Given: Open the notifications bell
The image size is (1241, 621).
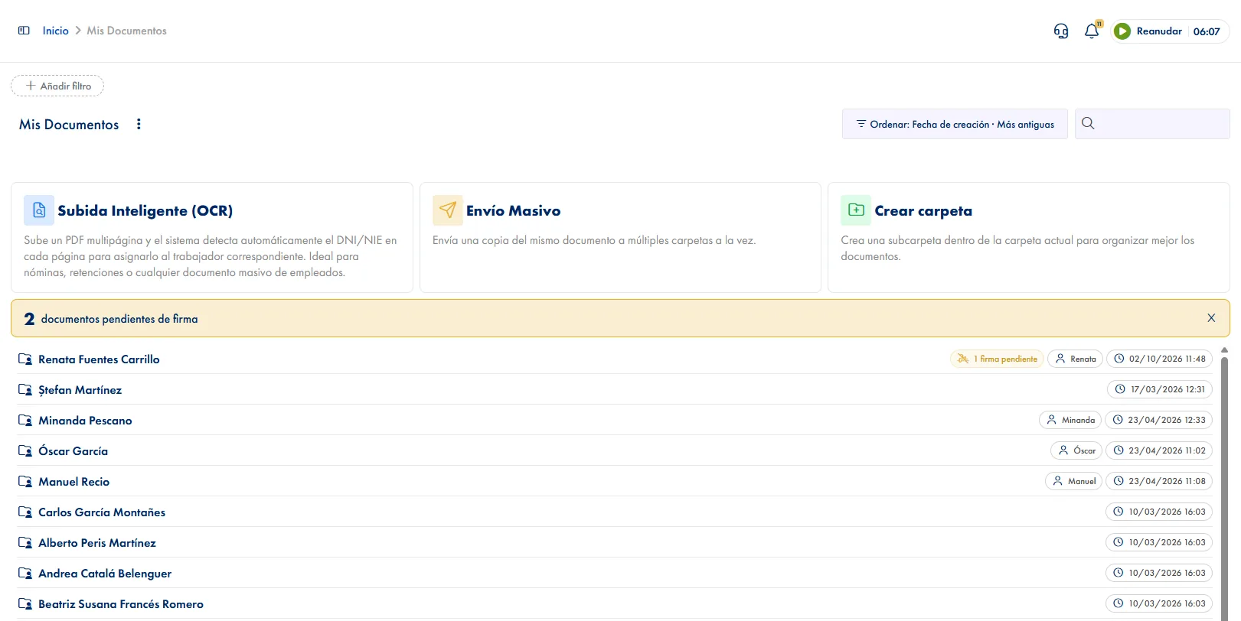Looking at the screenshot, I should 1092,31.
